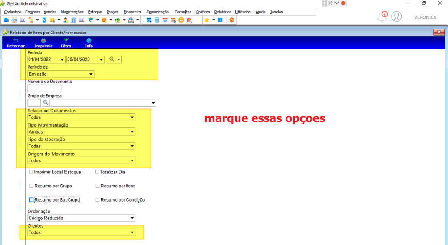
Task: Open the Financeiro menu
Action: (132, 12)
